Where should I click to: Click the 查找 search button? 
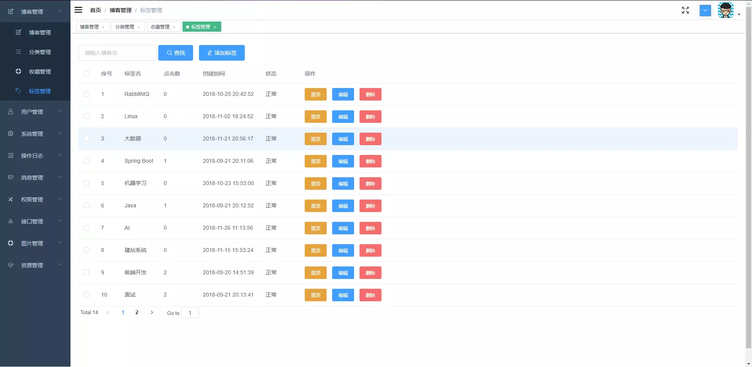175,53
